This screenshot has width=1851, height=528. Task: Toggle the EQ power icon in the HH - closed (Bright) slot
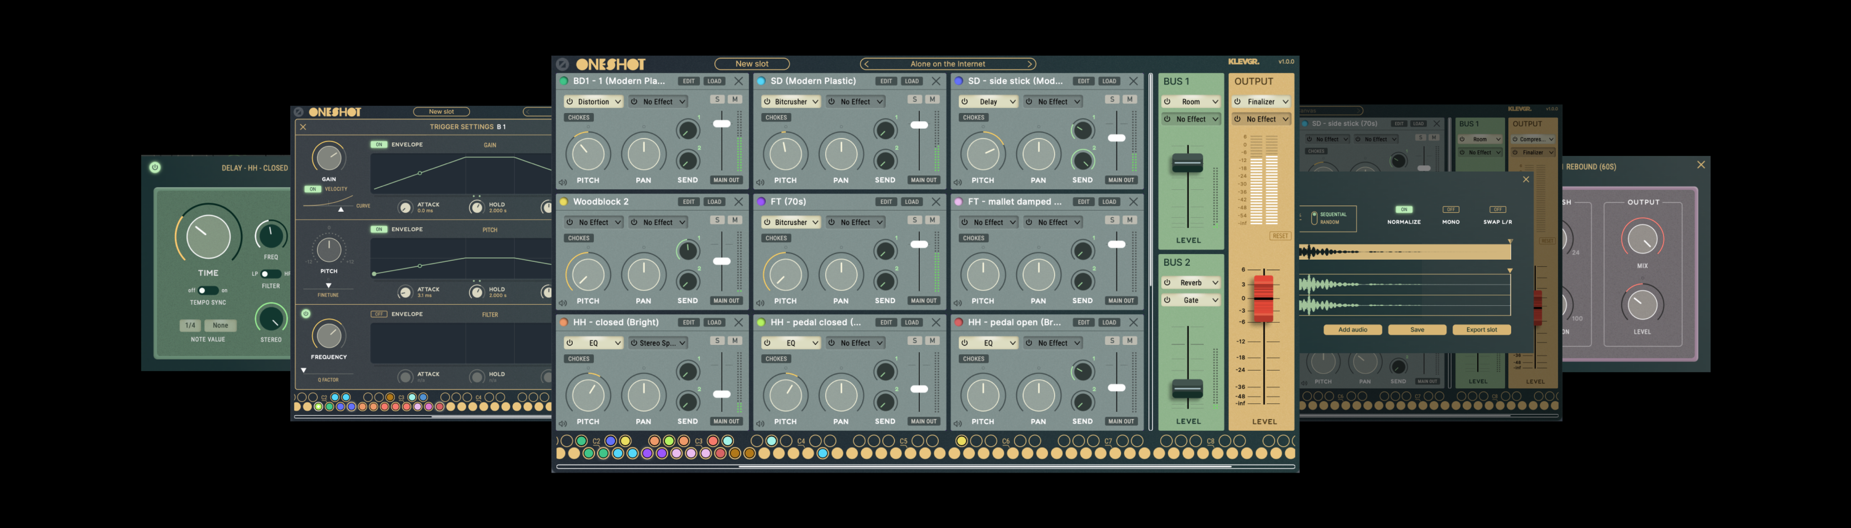coord(570,343)
